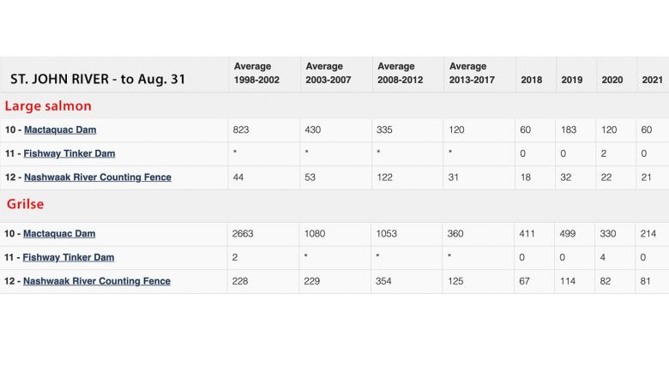The height and width of the screenshot is (384, 669).
Task: Select the 2019 column header
Action: coord(571,80)
